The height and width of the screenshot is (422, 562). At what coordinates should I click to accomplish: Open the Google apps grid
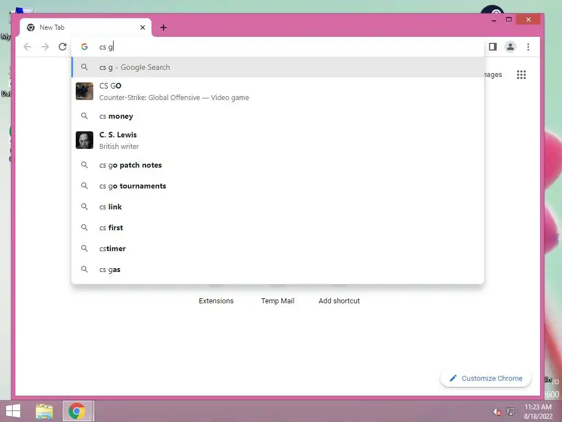tap(521, 75)
